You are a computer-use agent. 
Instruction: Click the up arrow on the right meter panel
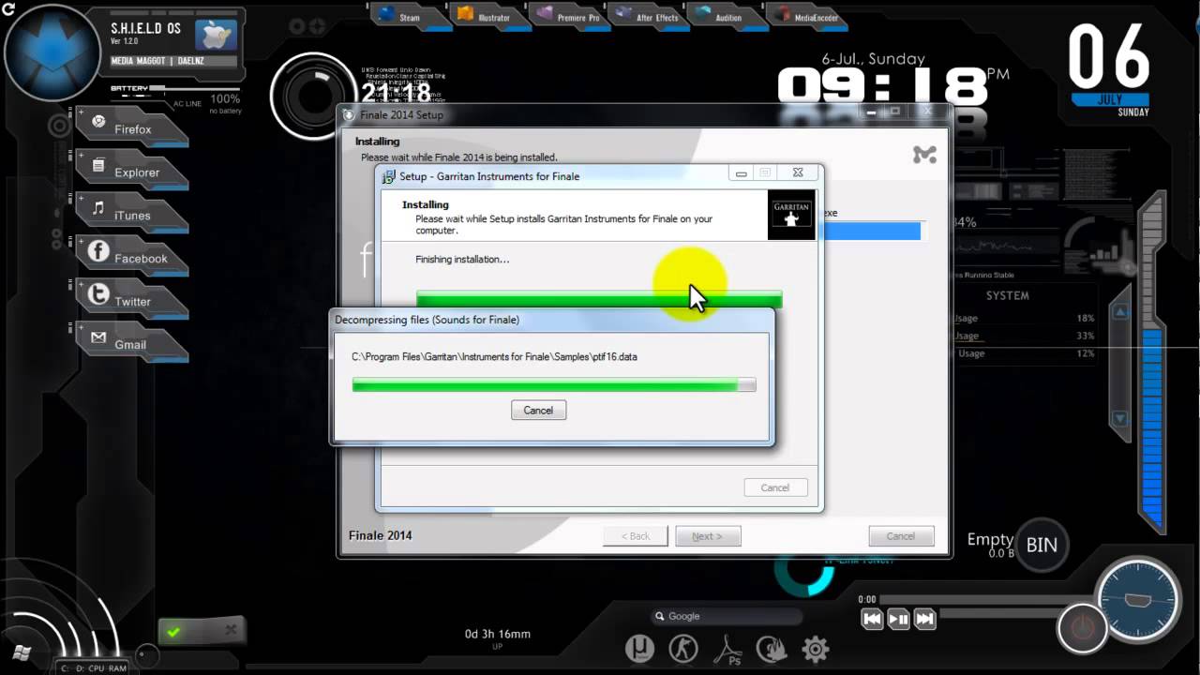pyautogui.click(x=1119, y=312)
